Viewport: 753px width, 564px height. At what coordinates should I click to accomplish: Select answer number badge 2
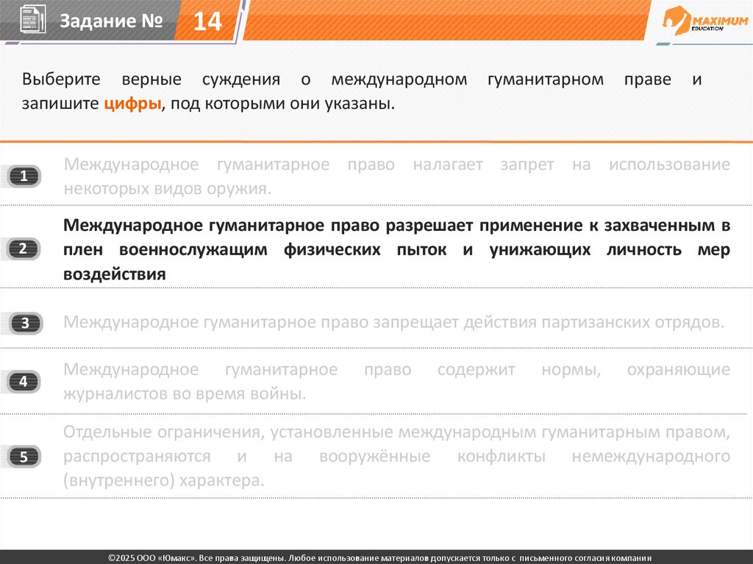coord(24,249)
